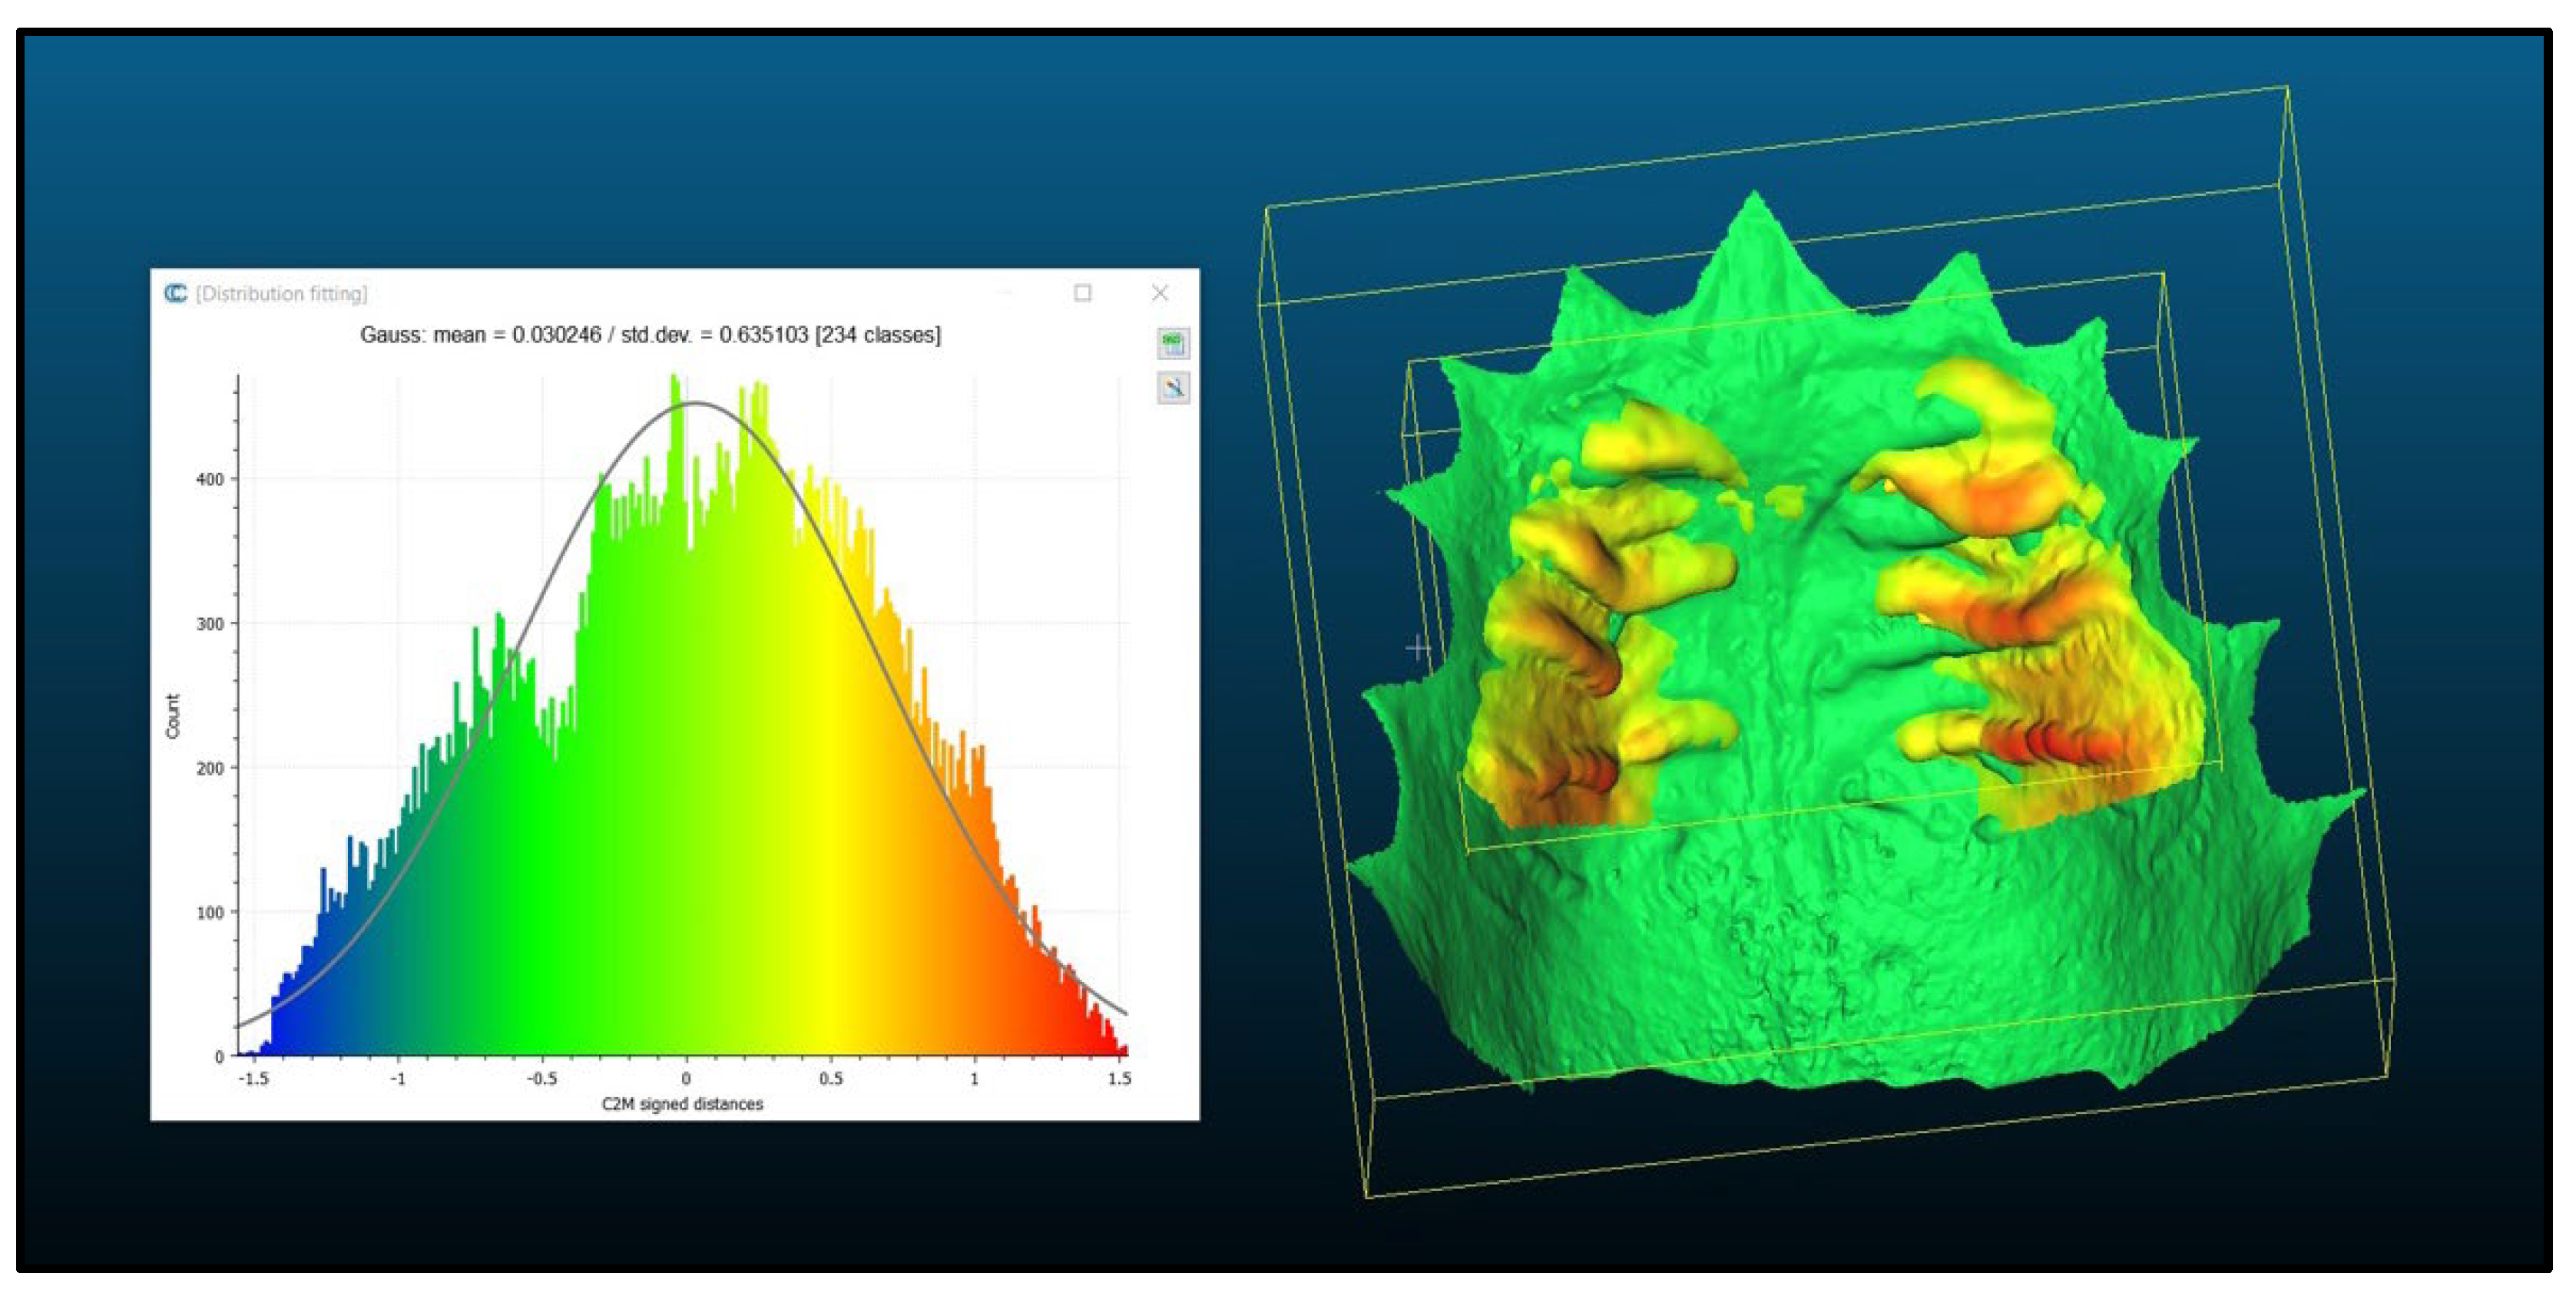The height and width of the screenshot is (1296, 2576).
Task: Click the Distribution fitting window title text
Action: coord(282,294)
